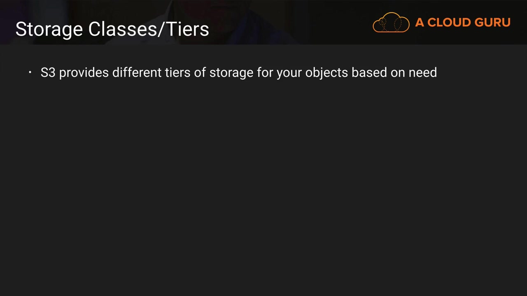Click the word different in the bullet
Viewport: 527px width, 296px height.
click(x=137, y=72)
